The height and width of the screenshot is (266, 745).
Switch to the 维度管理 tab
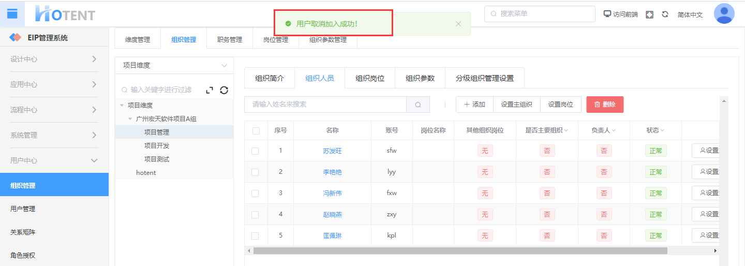click(x=137, y=39)
